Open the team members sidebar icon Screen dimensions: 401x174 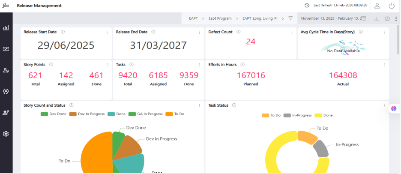[x=6, y=113]
